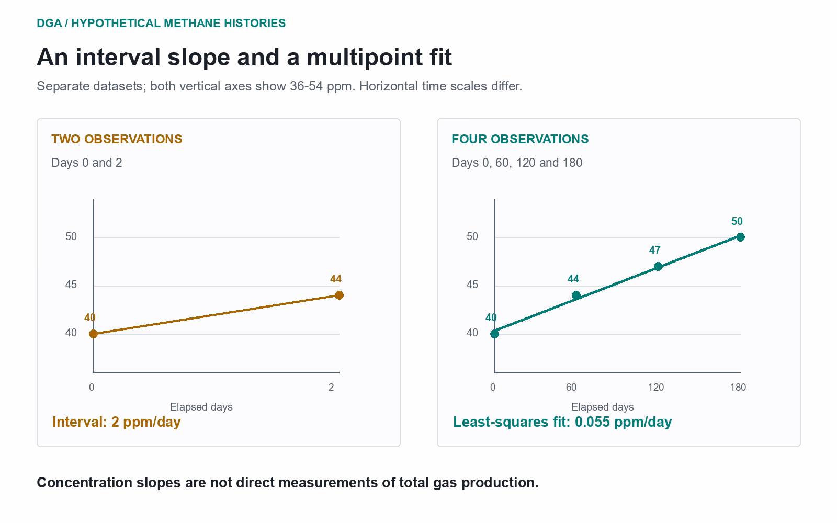
Task: Click 'Interval: 2 ppm/day' result text
Action: point(116,422)
